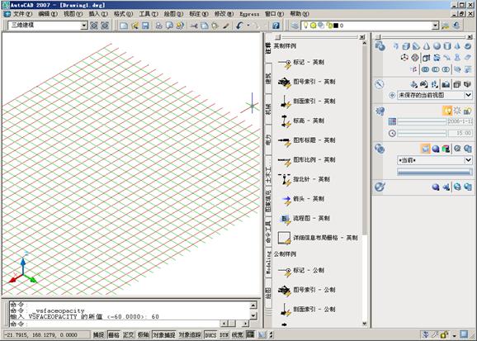
Task: Click the sun date slider
Action: tap(422, 122)
